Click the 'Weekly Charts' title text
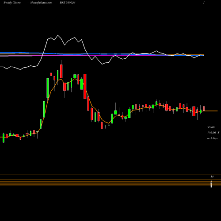The width and height of the screenshot is (221, 221). tap(12, 3)
